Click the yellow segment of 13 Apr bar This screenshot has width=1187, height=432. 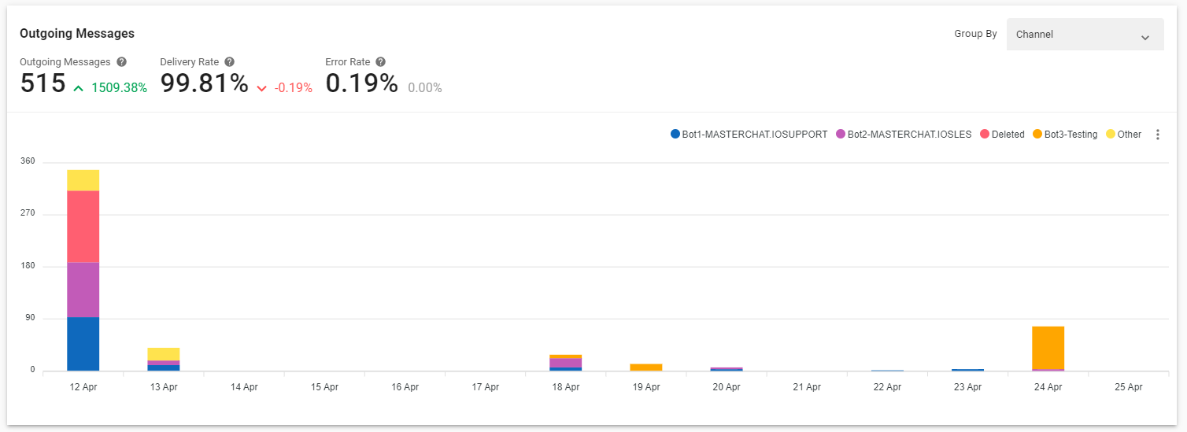click(x=164, y=354)
